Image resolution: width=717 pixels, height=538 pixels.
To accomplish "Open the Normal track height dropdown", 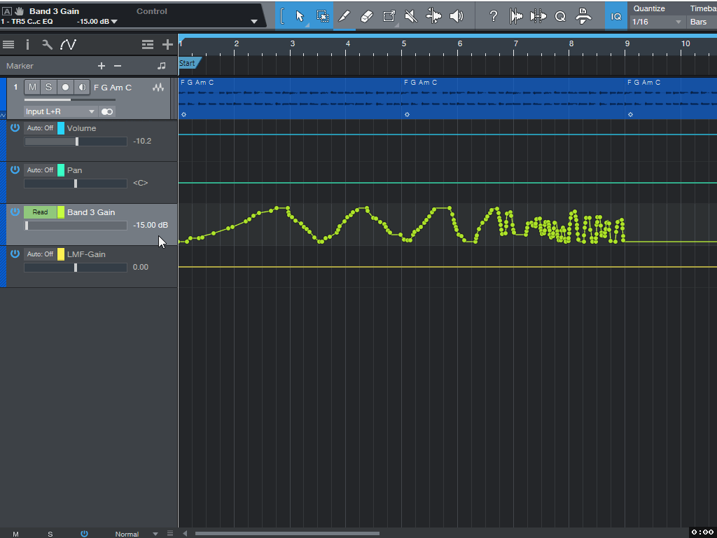I will (137, 534).
